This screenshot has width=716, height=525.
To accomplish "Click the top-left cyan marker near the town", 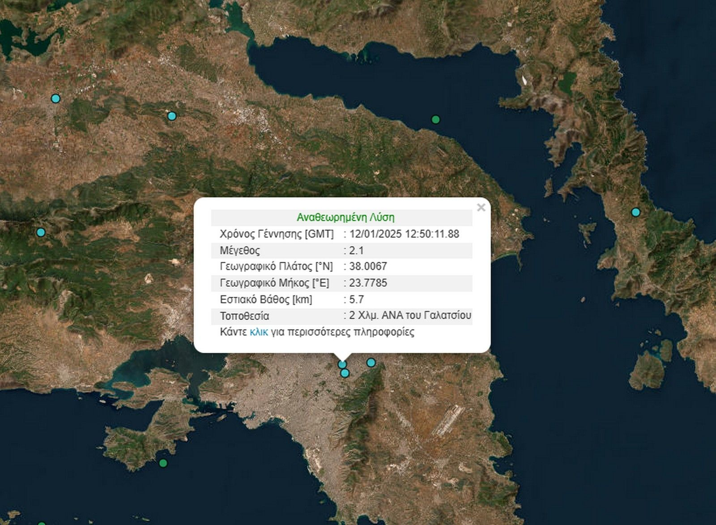I will pos(55,98).
